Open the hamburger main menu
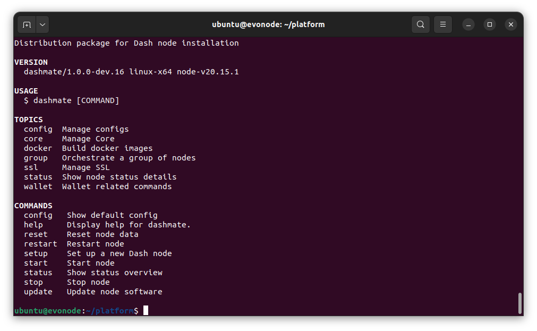The width and height of the screenshot is (537, 331). pos(442,24)
